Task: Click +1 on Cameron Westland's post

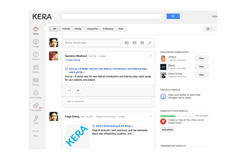Action: click(x=69, y=90)
